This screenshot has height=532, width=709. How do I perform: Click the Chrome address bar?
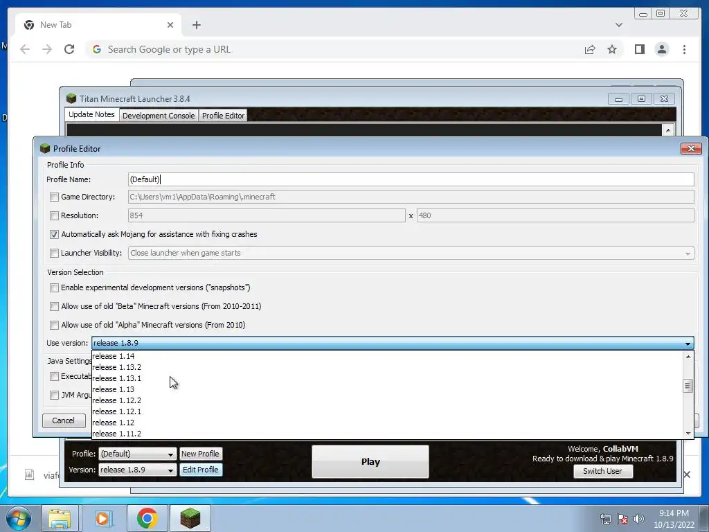[334, 49]
